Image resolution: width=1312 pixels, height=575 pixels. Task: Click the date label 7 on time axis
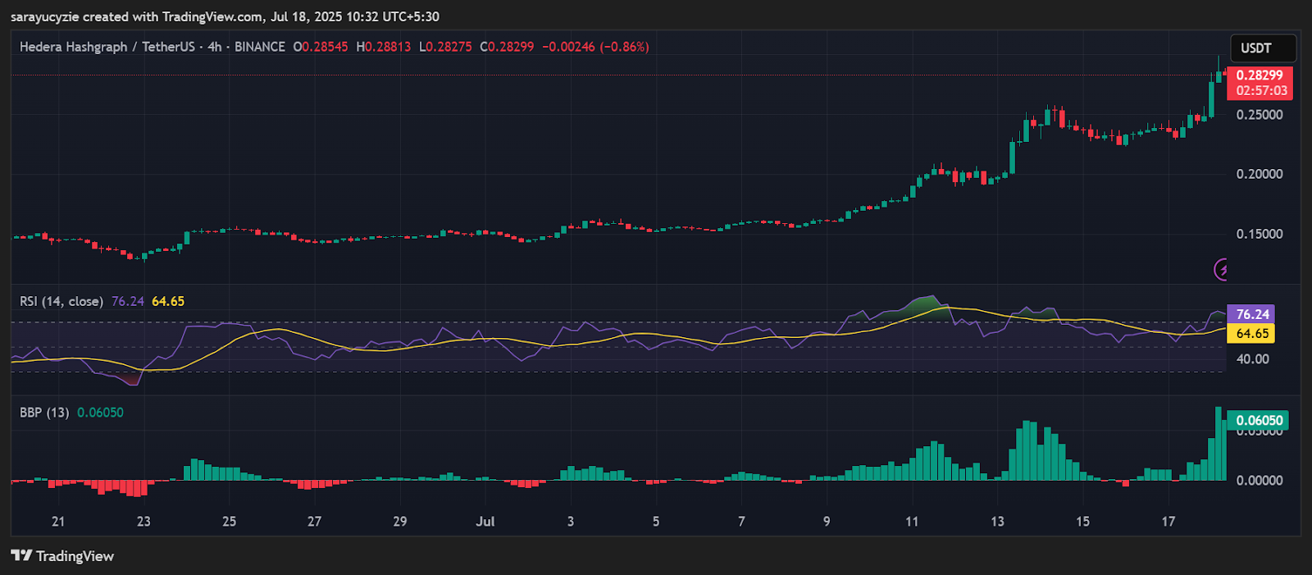pyautogui.click(x=742, y=522)
